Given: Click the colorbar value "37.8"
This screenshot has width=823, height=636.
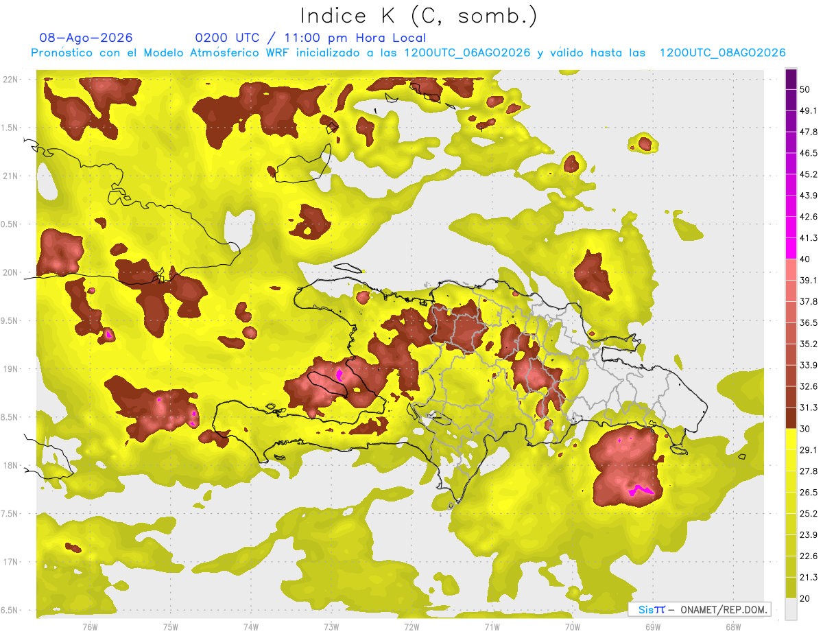Looking at the screenshot, I should coord(808,301).
